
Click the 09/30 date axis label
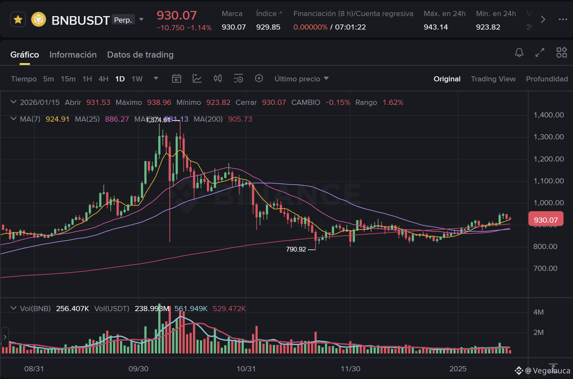coord(139,369)
